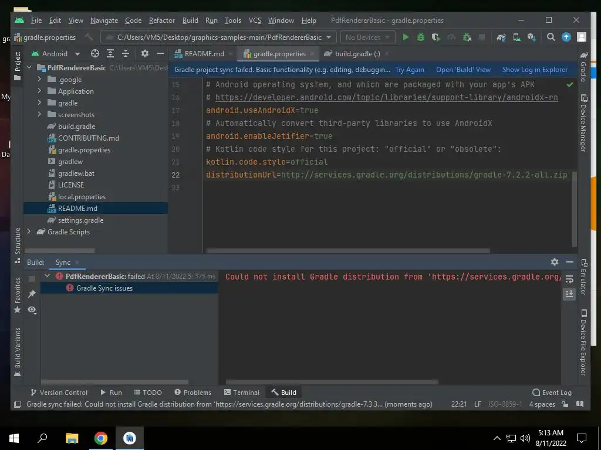Click the Make Project hammer icon
The height and width of the screenshot is (450, 601).
(89, 37)
